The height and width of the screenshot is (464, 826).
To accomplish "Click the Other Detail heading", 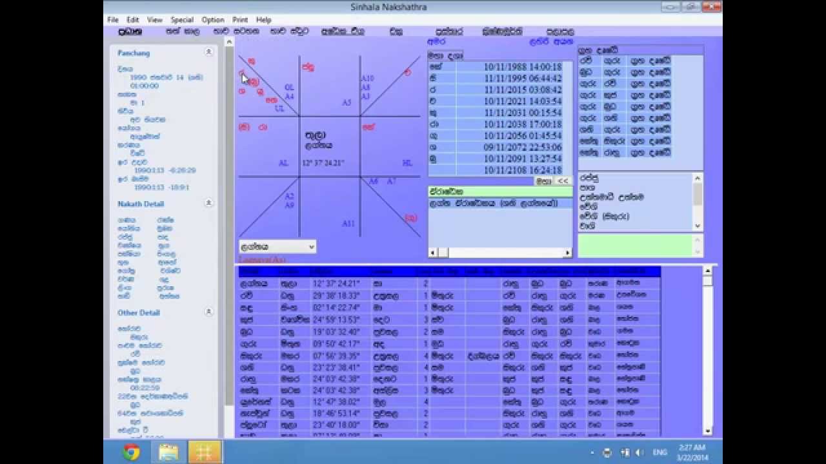I will click(139, 313).
